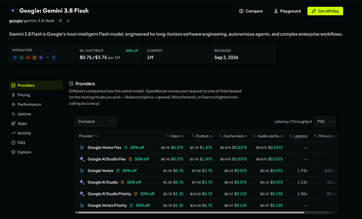Sort providers by Audio cache price
The image size is (362, 219).
click(x=268, y=136)
